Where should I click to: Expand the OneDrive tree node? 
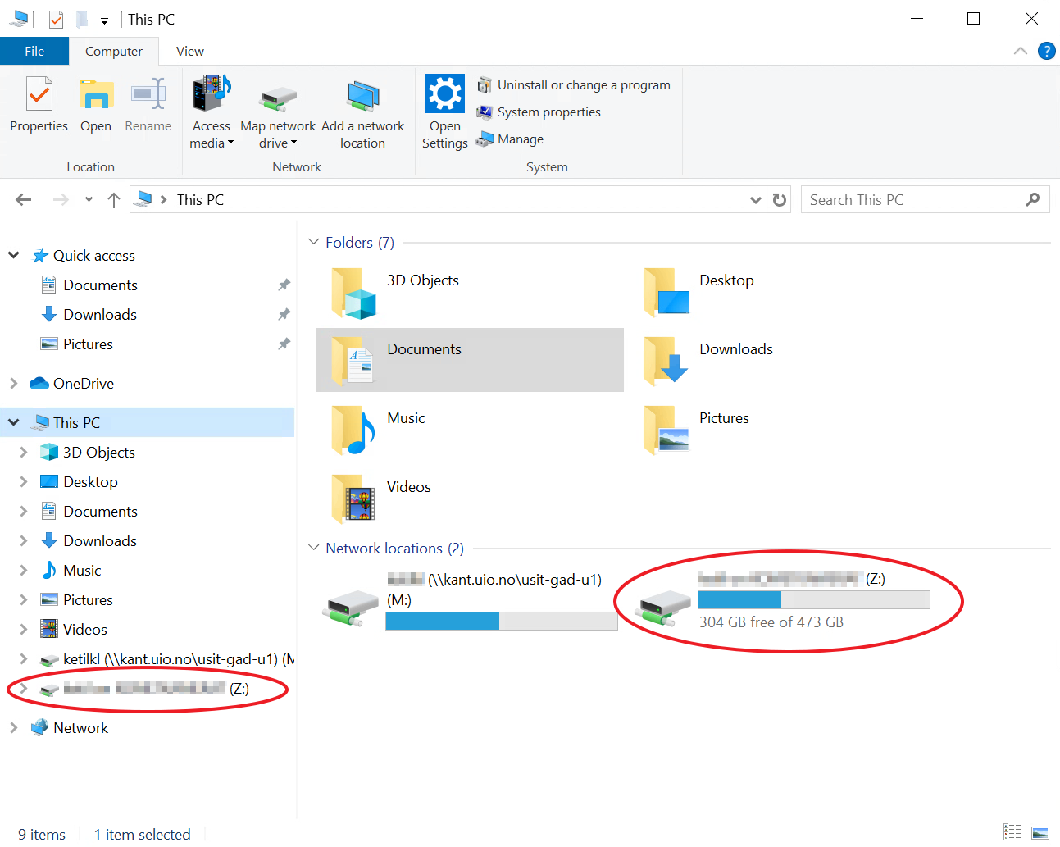pyautogui.click(x=14, y=384)
